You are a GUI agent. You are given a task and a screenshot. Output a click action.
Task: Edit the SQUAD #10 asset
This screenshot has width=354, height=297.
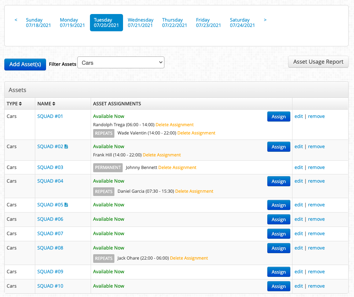(x=299, y=286)
